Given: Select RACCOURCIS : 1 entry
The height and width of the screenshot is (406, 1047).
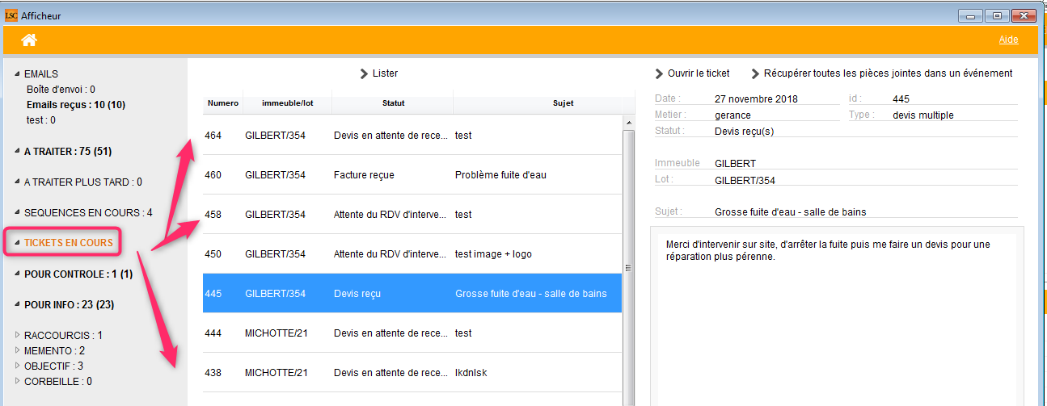Looking at the screenshot, I should pos(63,335).
